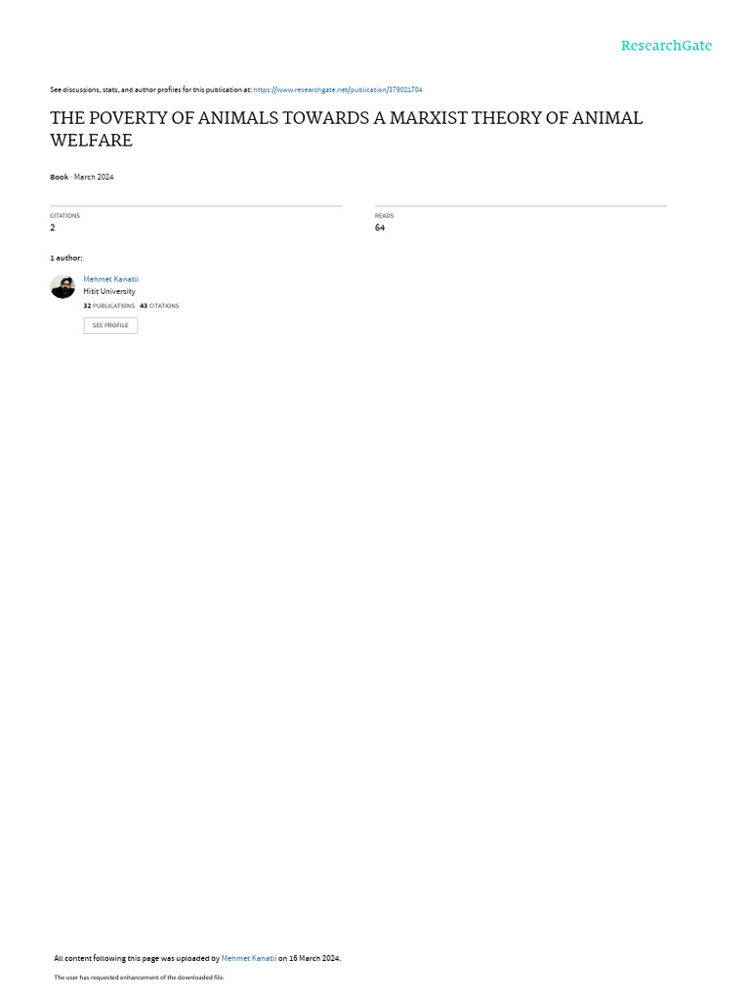750x1000 pixels.
Task: Click the citations count number 2
Action: click(x=53, y=228)
